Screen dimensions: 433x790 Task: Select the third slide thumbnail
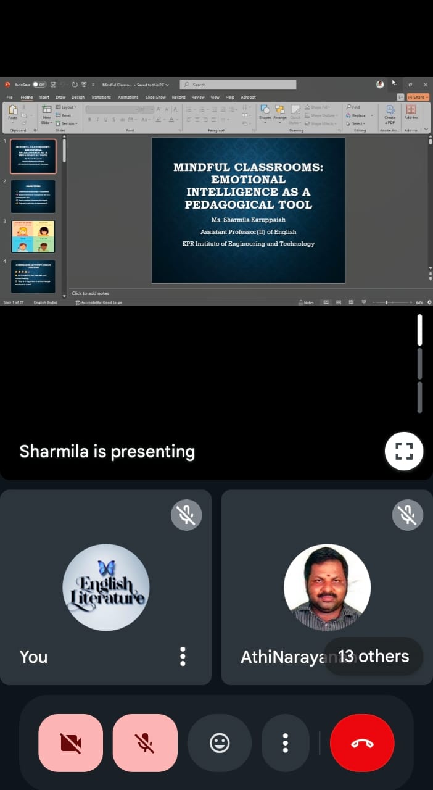click(x=33, y=236)
